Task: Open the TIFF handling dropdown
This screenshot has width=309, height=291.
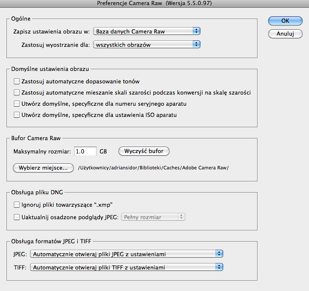Action: tap(127, 267)
